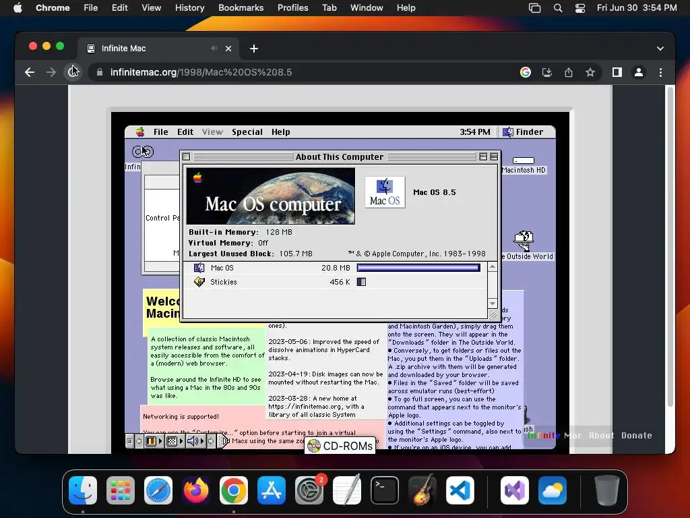
Task: Select the Mac OS memory row icon
Action: (199, 267)
